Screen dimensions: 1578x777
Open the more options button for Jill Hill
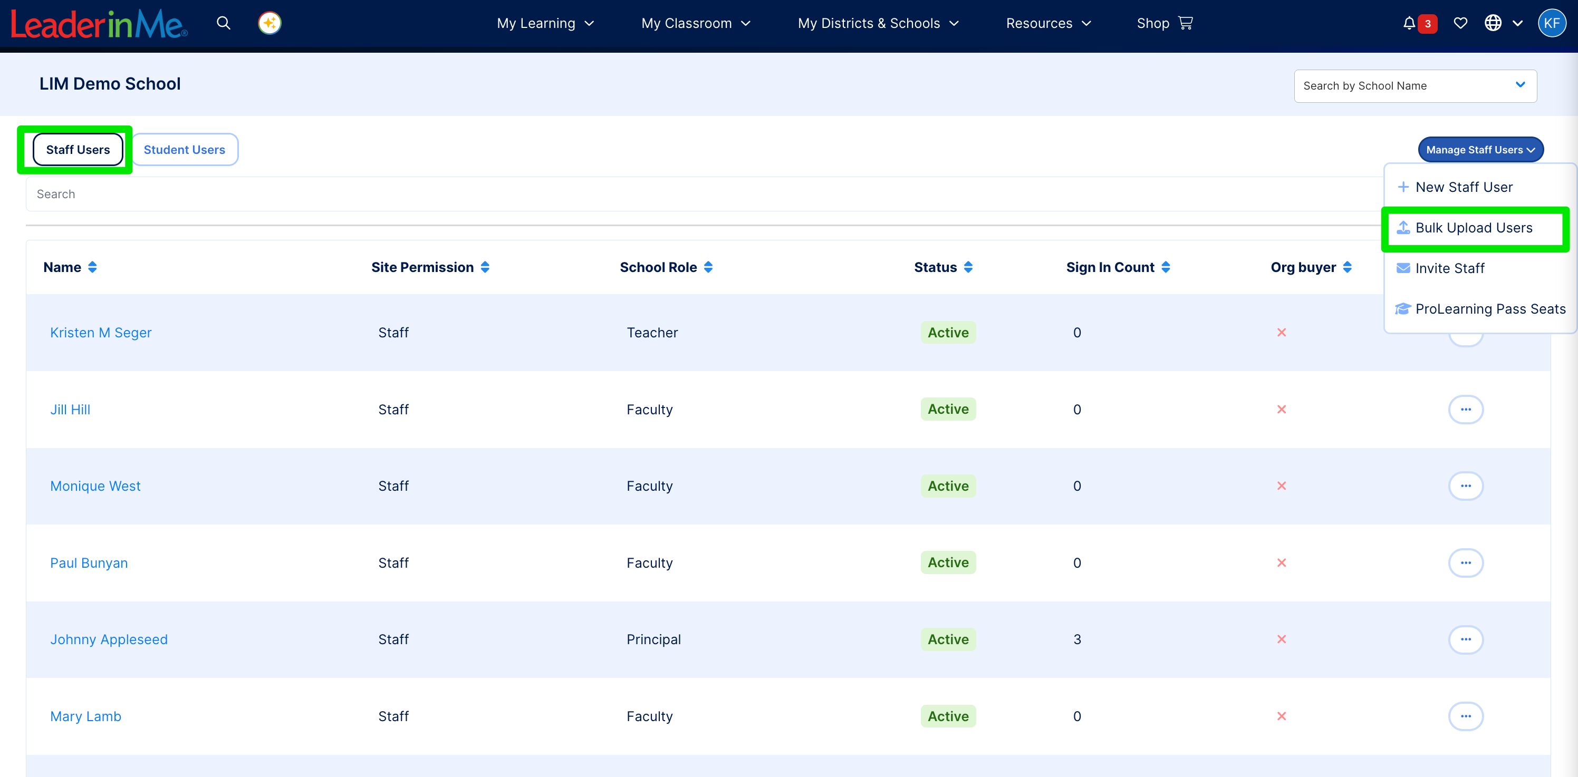(1465, 409)
